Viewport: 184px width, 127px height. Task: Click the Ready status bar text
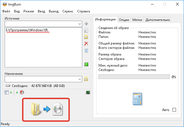click(x=5, y=124)
